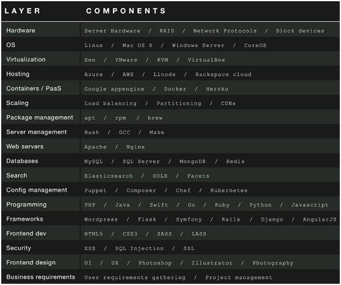Select the Kubernetes entry in Config management
Image resolution: width=341 pixels, height=285 pixels.
click(x=229, y=190)
